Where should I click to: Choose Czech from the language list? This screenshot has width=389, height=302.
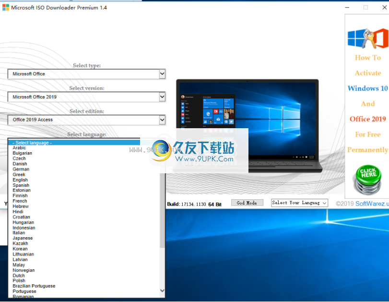(x=19, y=158)
